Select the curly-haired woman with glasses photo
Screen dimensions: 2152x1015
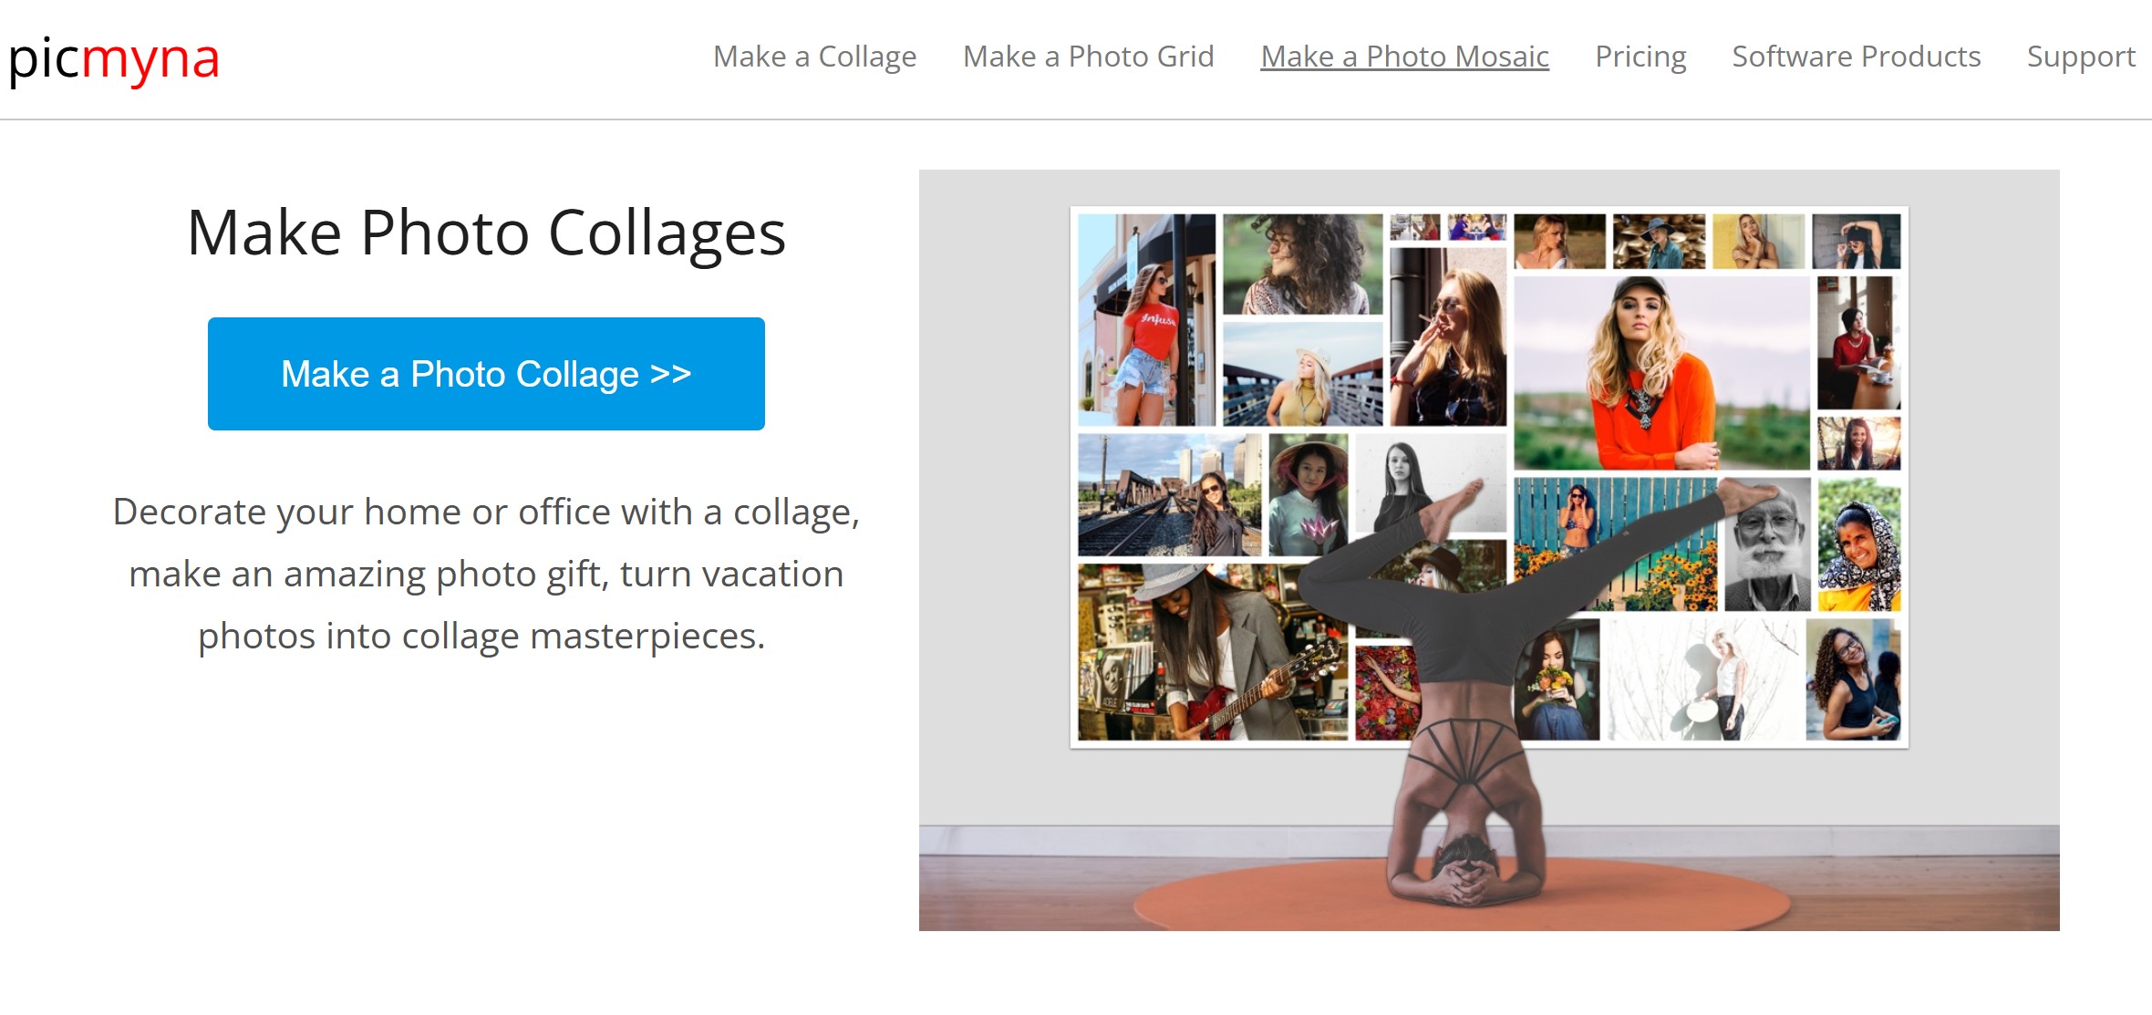tap(1853, 679)
